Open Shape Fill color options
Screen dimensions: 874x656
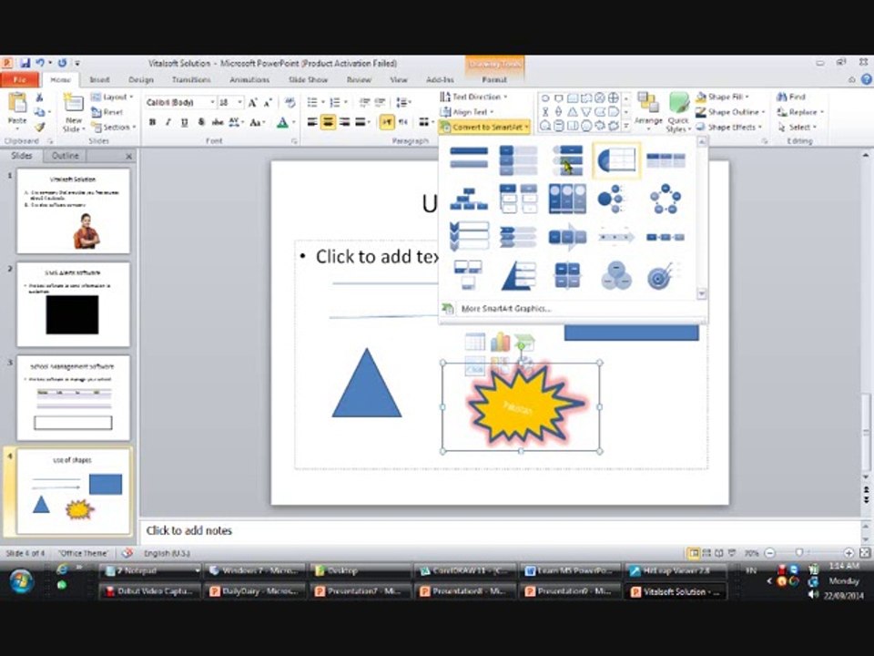[x=722, y=97]
